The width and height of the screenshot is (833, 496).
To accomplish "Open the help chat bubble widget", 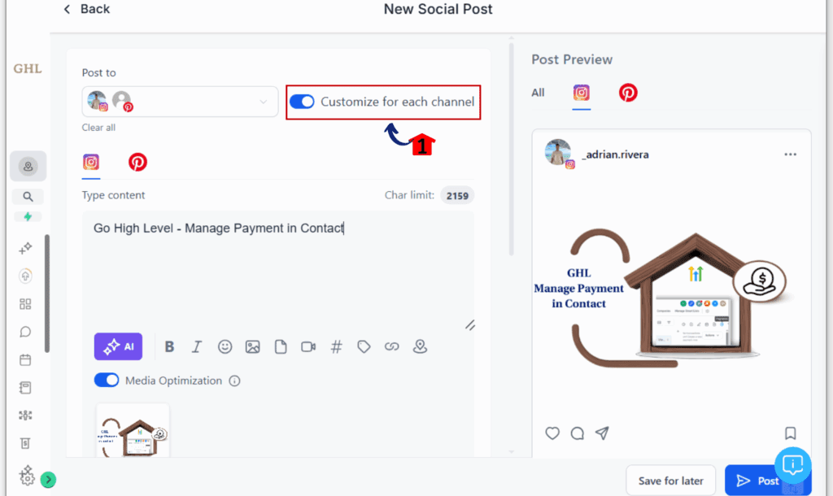I will tap(792, 465).
